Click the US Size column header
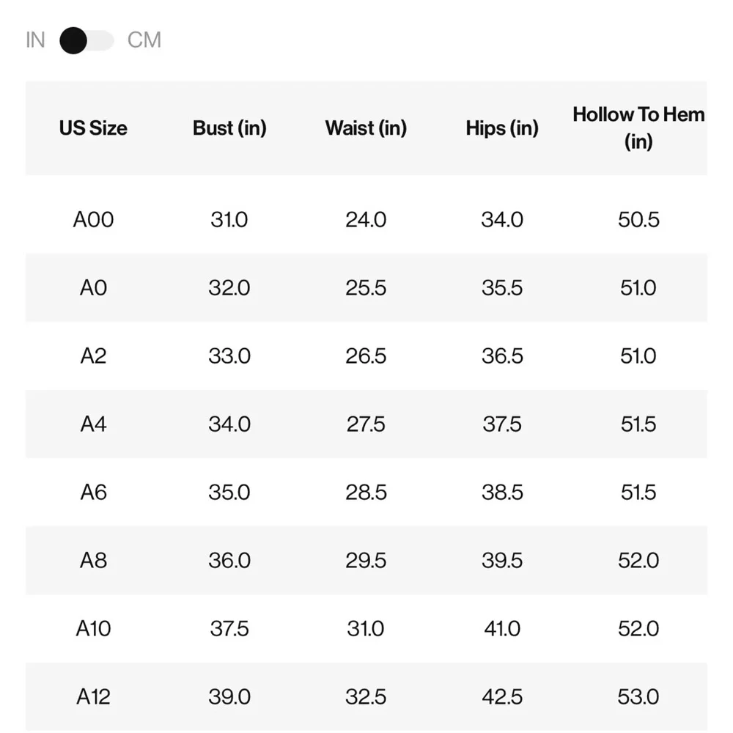Image resolution: width=733 pixels, height=733 pixels. 93,128
